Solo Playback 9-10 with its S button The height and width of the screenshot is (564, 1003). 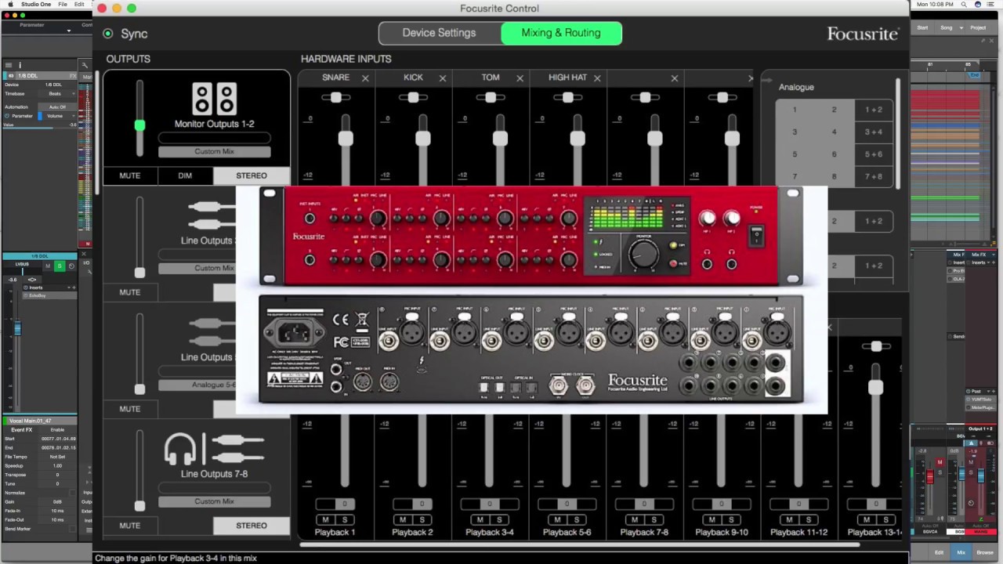[731, 520]
